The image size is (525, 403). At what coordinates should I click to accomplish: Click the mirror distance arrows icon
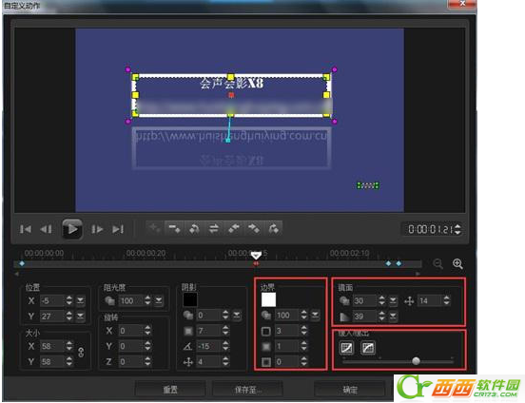pos(409,301)
